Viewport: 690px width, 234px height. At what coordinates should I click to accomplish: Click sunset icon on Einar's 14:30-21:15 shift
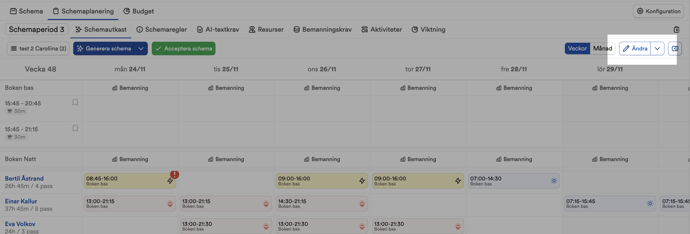tap(362, 203)
